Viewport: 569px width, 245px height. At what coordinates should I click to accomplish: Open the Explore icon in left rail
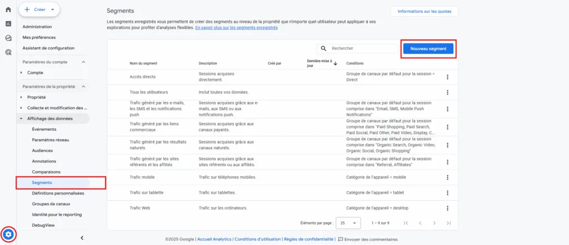(x=8, y=38)
